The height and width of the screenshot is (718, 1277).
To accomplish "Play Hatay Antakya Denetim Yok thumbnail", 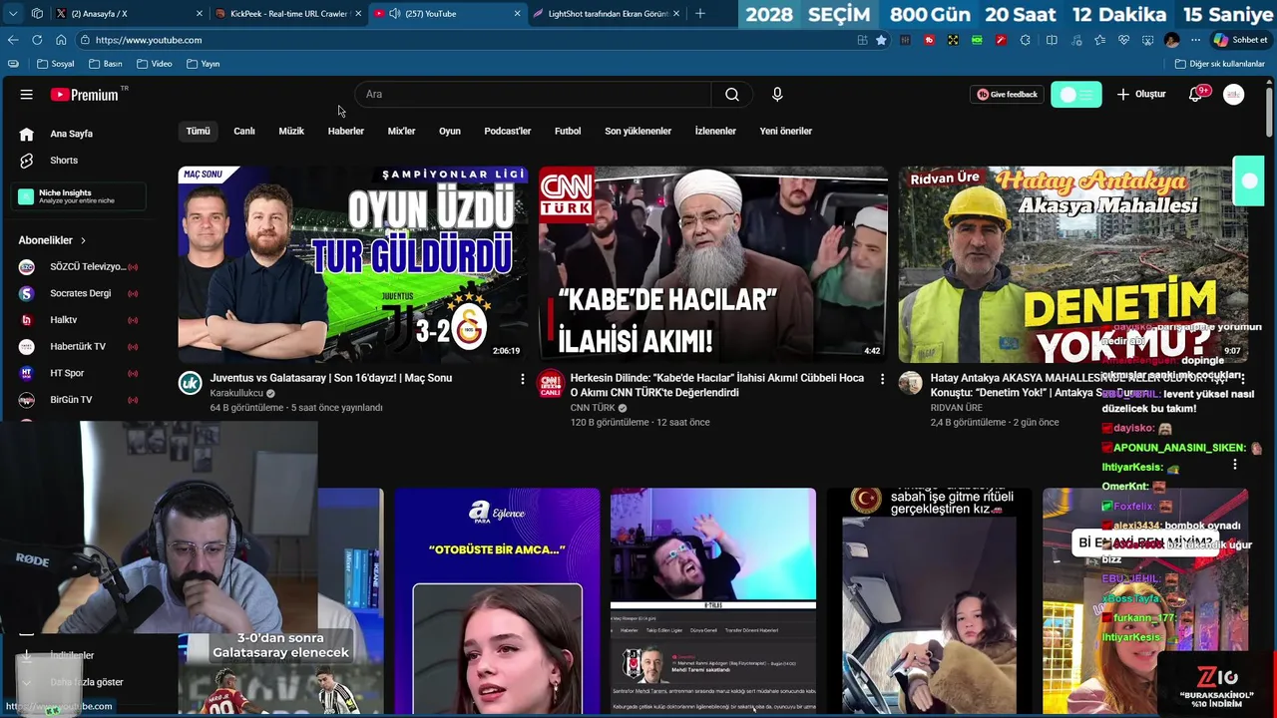I will click(1073, 264).
